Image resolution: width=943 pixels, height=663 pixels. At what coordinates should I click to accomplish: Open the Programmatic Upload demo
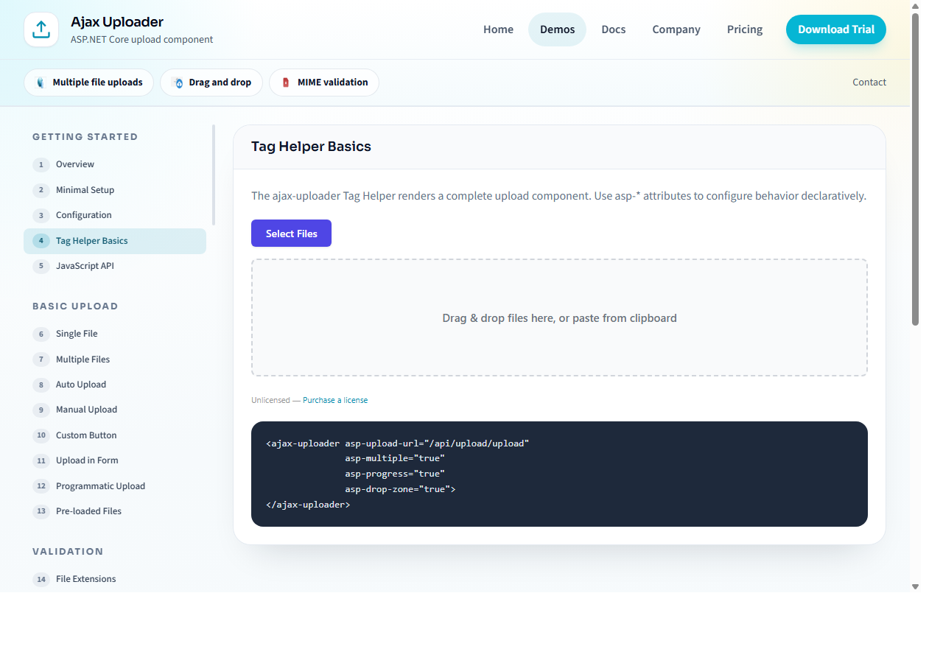115,486
